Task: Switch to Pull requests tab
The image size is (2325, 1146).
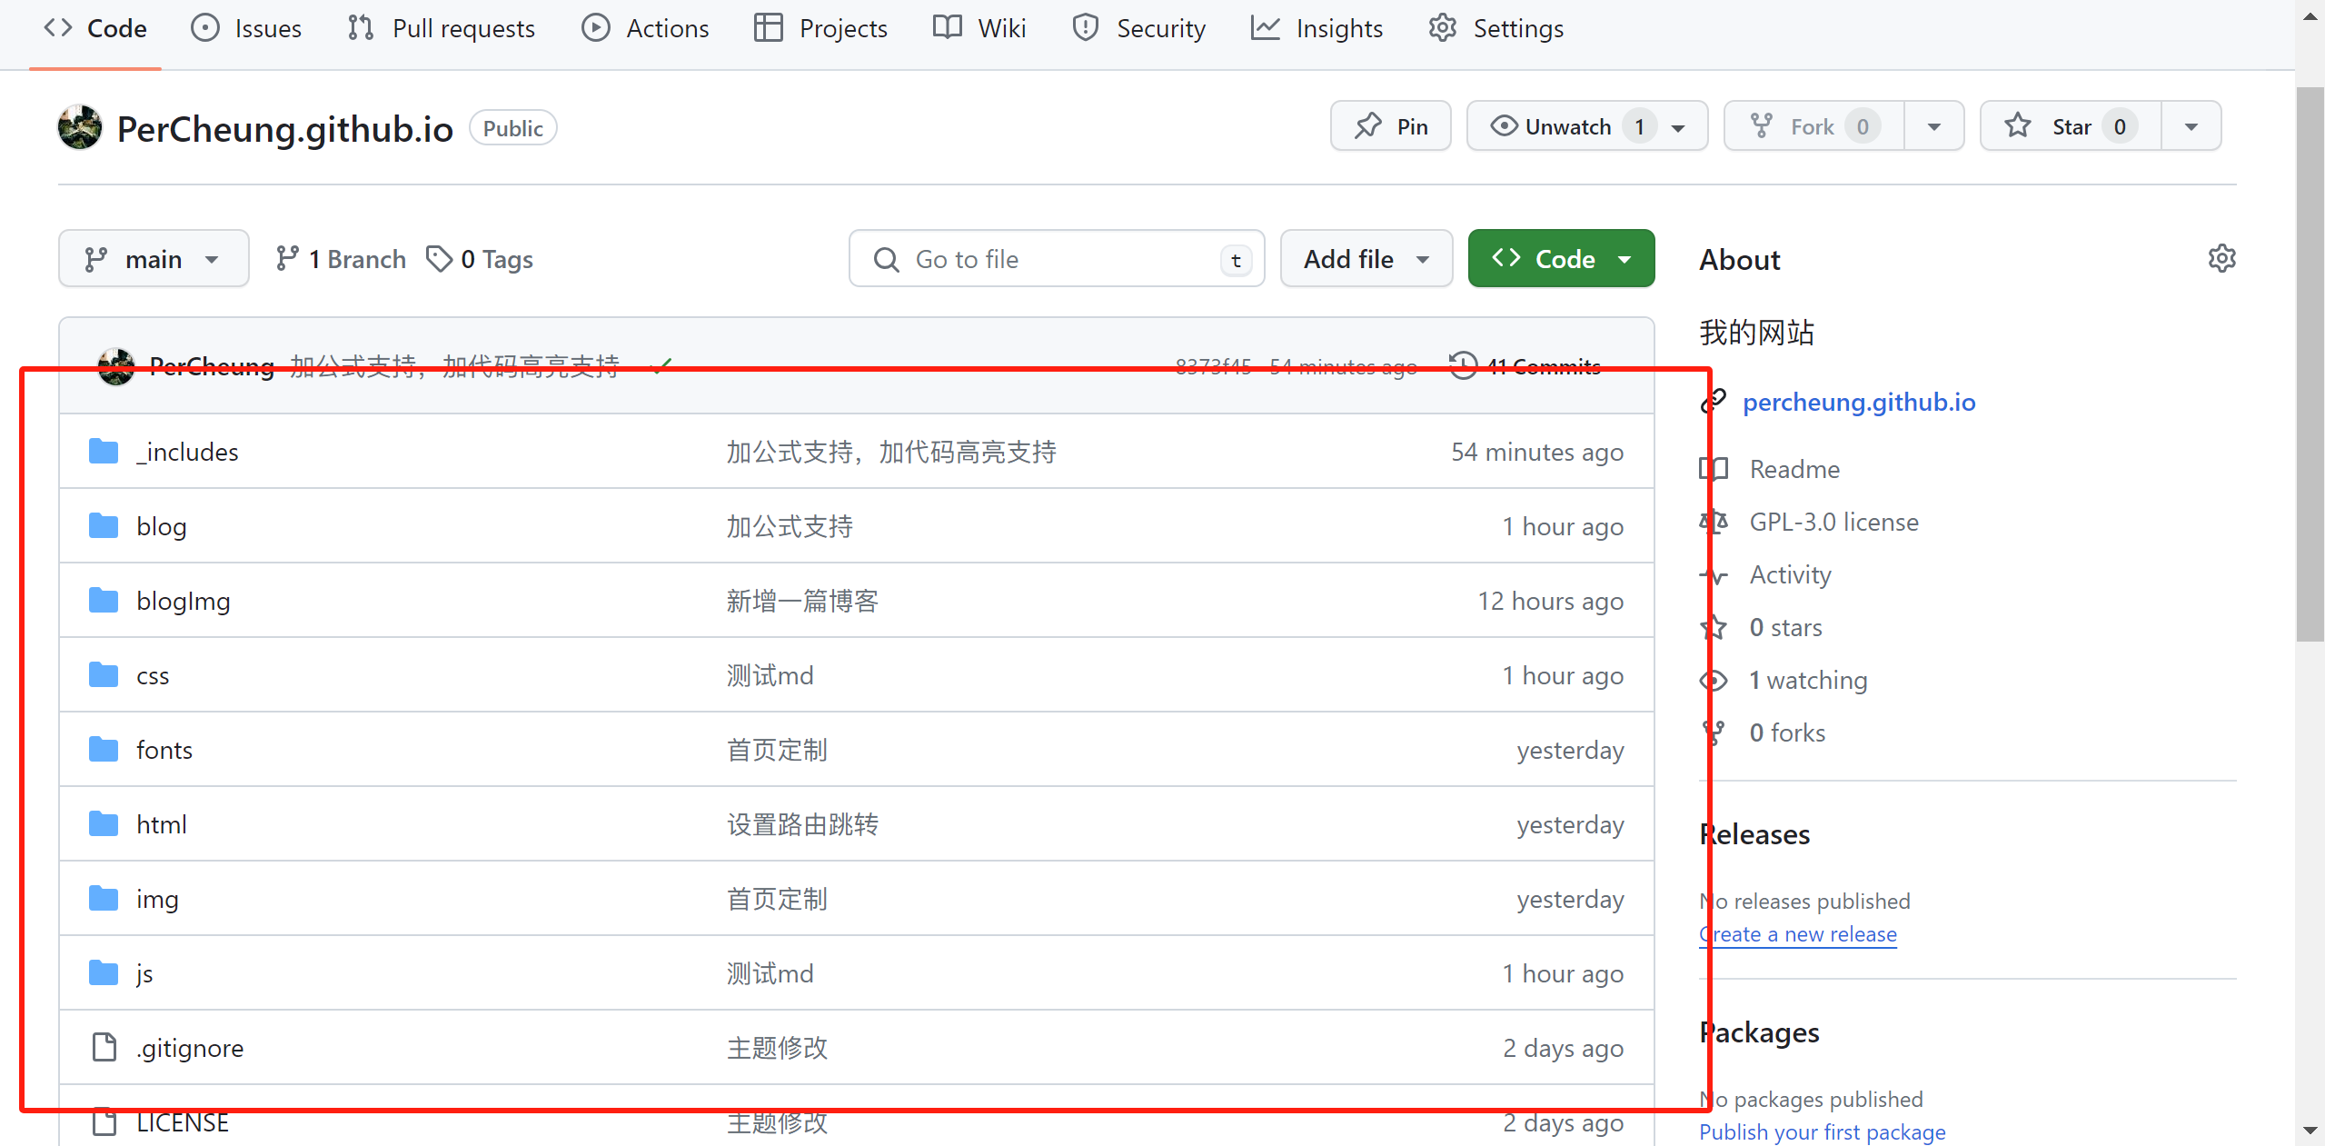Action: click(x=442, y=28)
